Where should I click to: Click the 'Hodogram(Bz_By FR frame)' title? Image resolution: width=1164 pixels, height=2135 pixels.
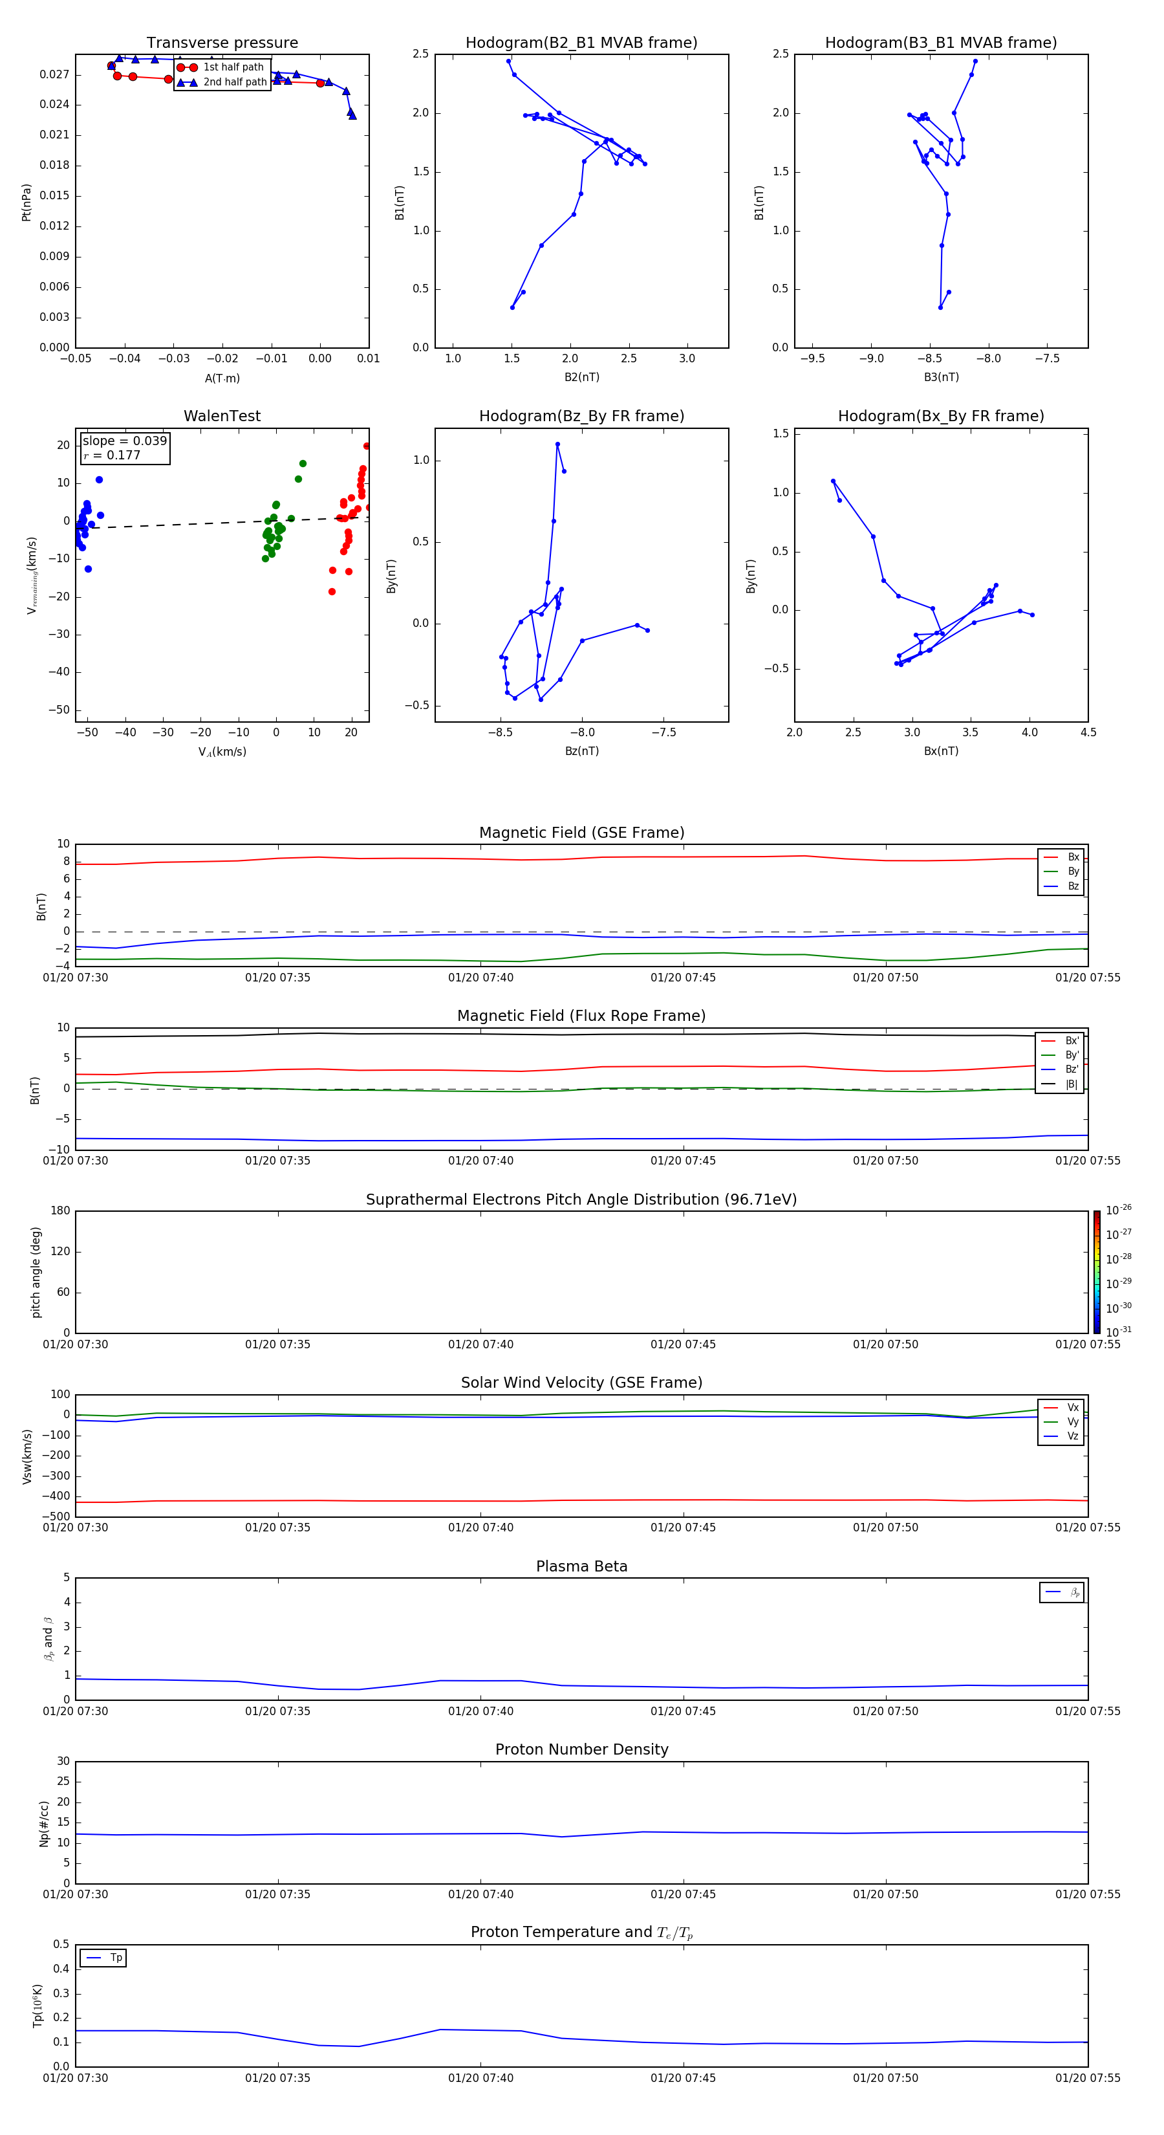[581, 416]
